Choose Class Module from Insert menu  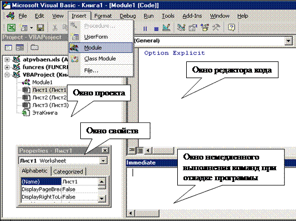(101, 59)
